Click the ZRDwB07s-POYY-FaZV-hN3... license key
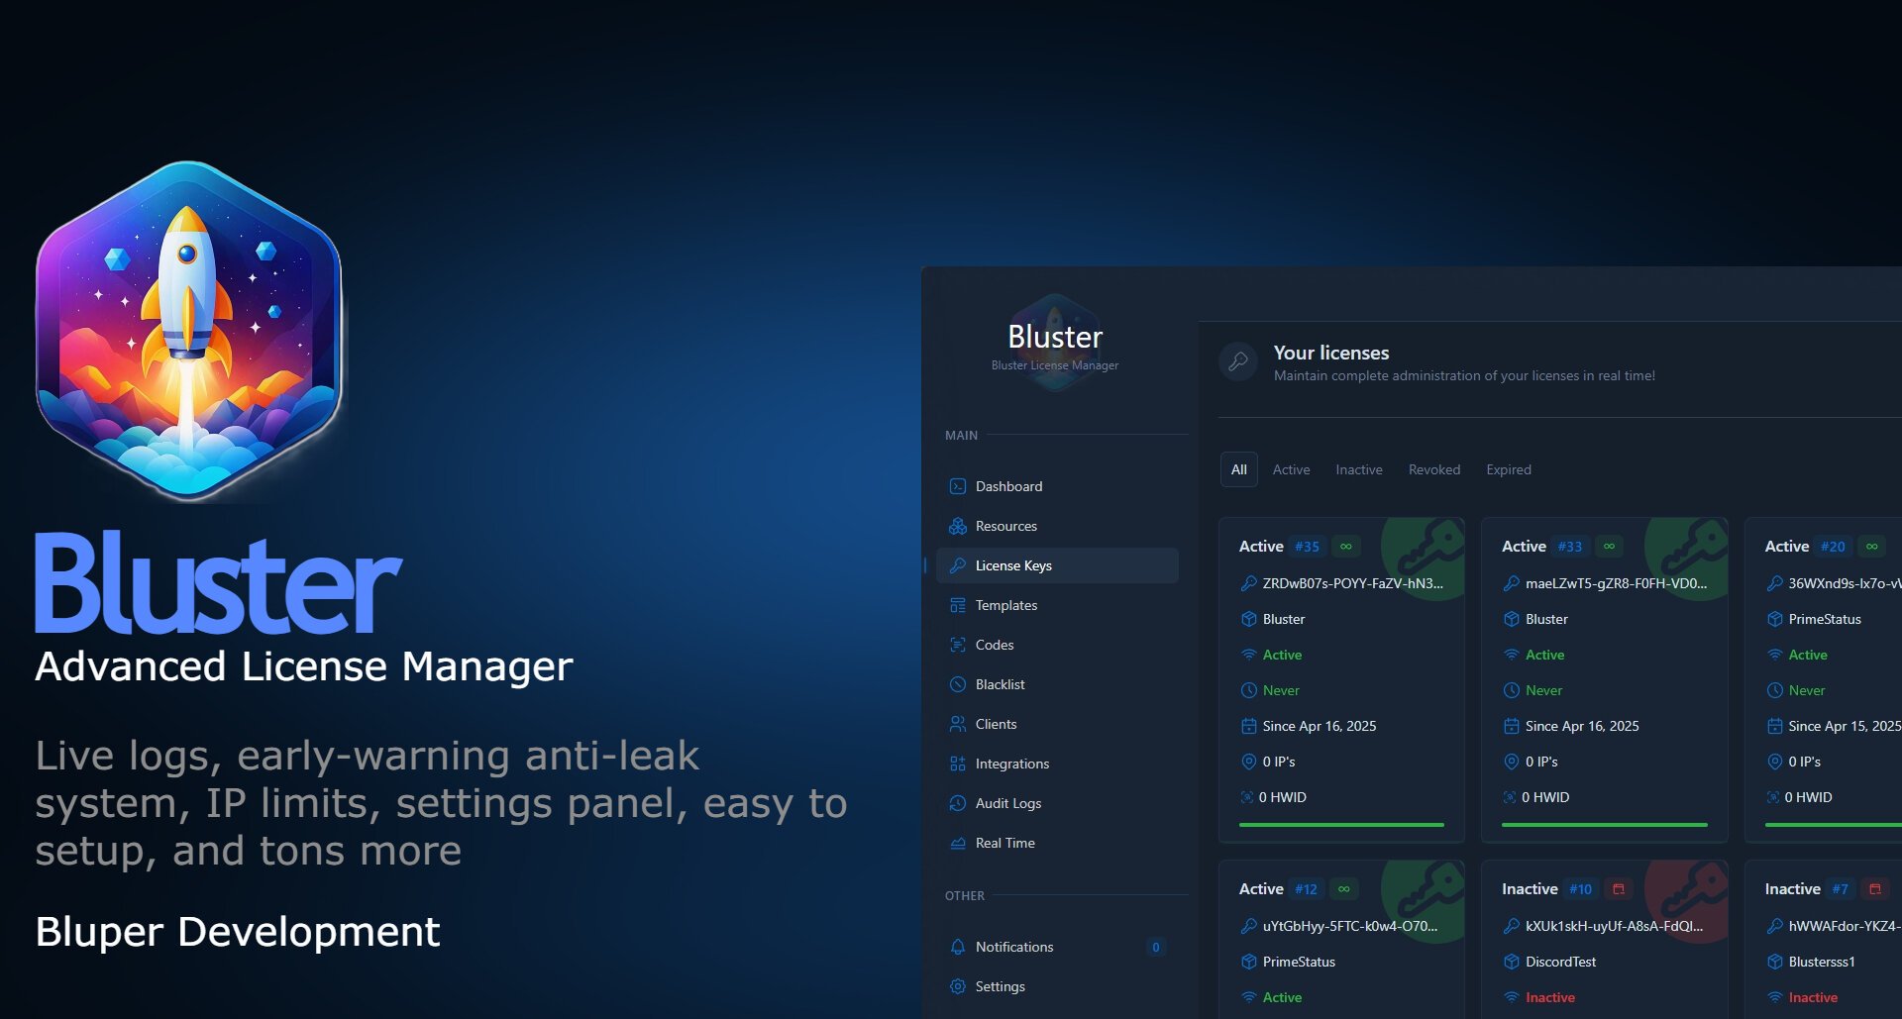Screen dimensions: 1902x1019 (1352, 583)
